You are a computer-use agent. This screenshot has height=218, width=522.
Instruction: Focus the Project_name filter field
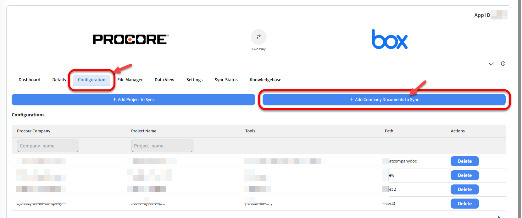click(x=162, y=146)
